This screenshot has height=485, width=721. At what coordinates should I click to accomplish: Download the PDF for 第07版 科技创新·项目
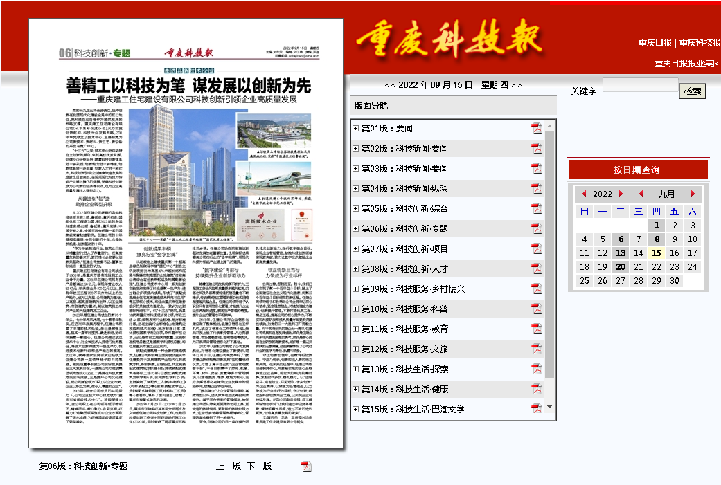(x=537, y=248)
